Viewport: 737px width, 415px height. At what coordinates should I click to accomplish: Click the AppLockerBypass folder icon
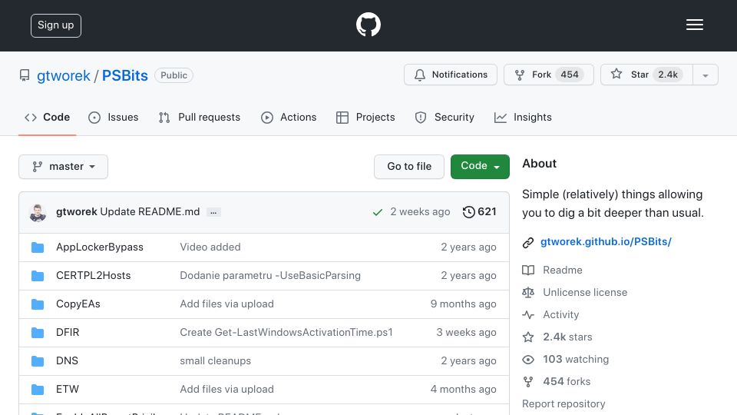[x=38, y=247]
